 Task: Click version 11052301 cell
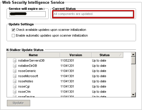[67, 60]
